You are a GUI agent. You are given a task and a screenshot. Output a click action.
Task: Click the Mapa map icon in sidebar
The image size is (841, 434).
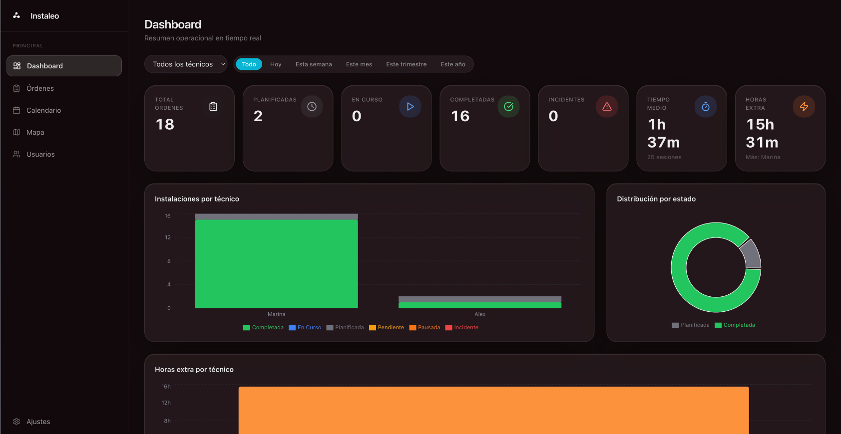[16, 132]
